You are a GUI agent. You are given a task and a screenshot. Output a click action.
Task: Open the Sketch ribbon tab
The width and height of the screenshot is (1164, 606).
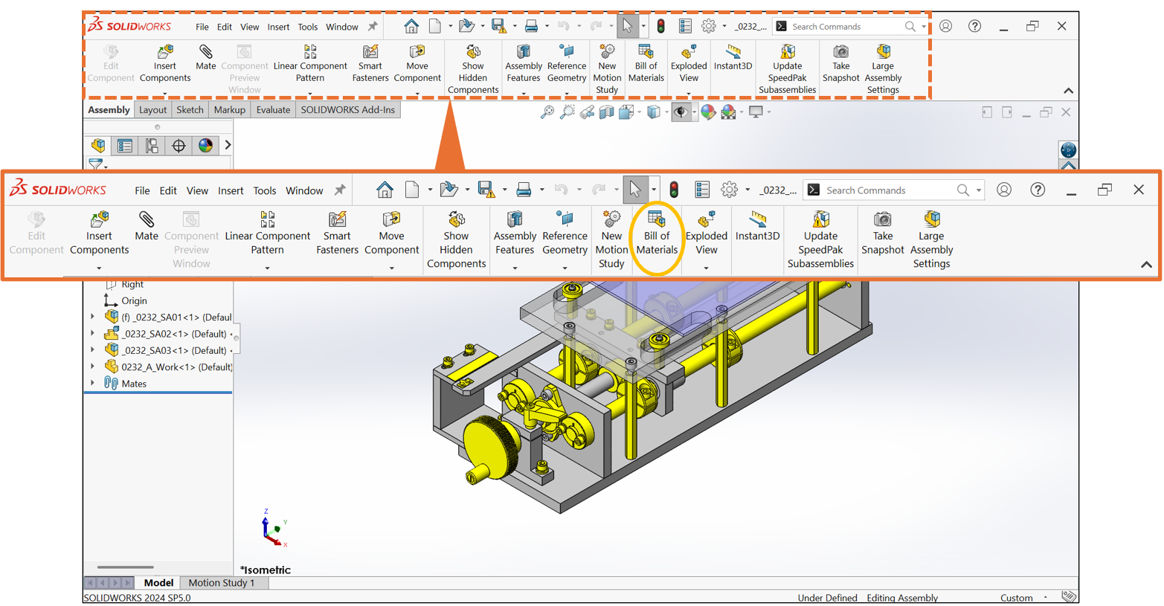[x=190, y=110]
